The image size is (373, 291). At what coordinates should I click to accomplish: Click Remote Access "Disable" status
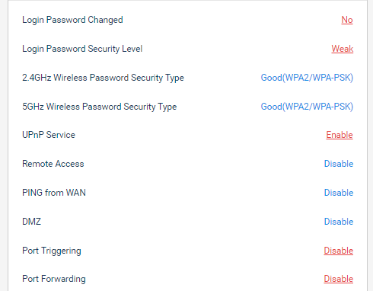[339, 164]
